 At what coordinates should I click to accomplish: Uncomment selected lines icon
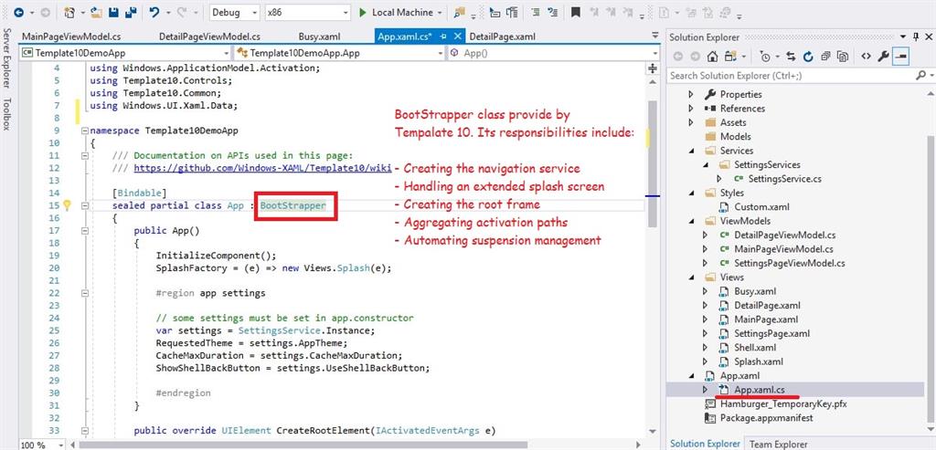(552, 12)
